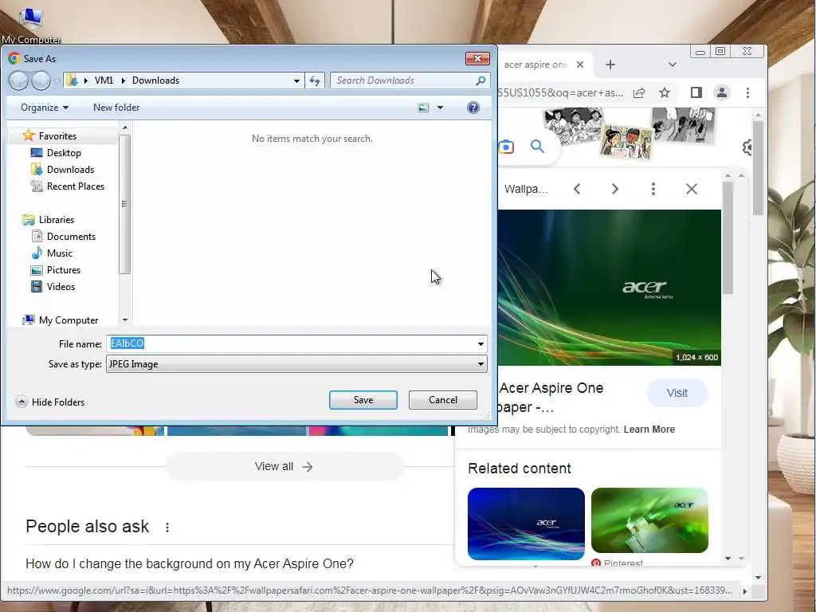Click the Visit button
Screen dimensions: 816x612
tap(677, 393)
